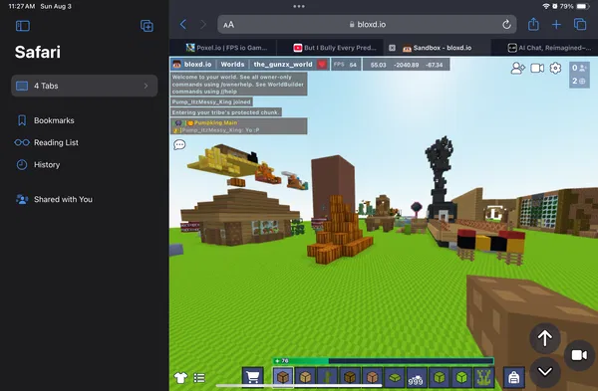Select sixth hotbar slot with green slab
598x391 pixels.
point(395,377)
